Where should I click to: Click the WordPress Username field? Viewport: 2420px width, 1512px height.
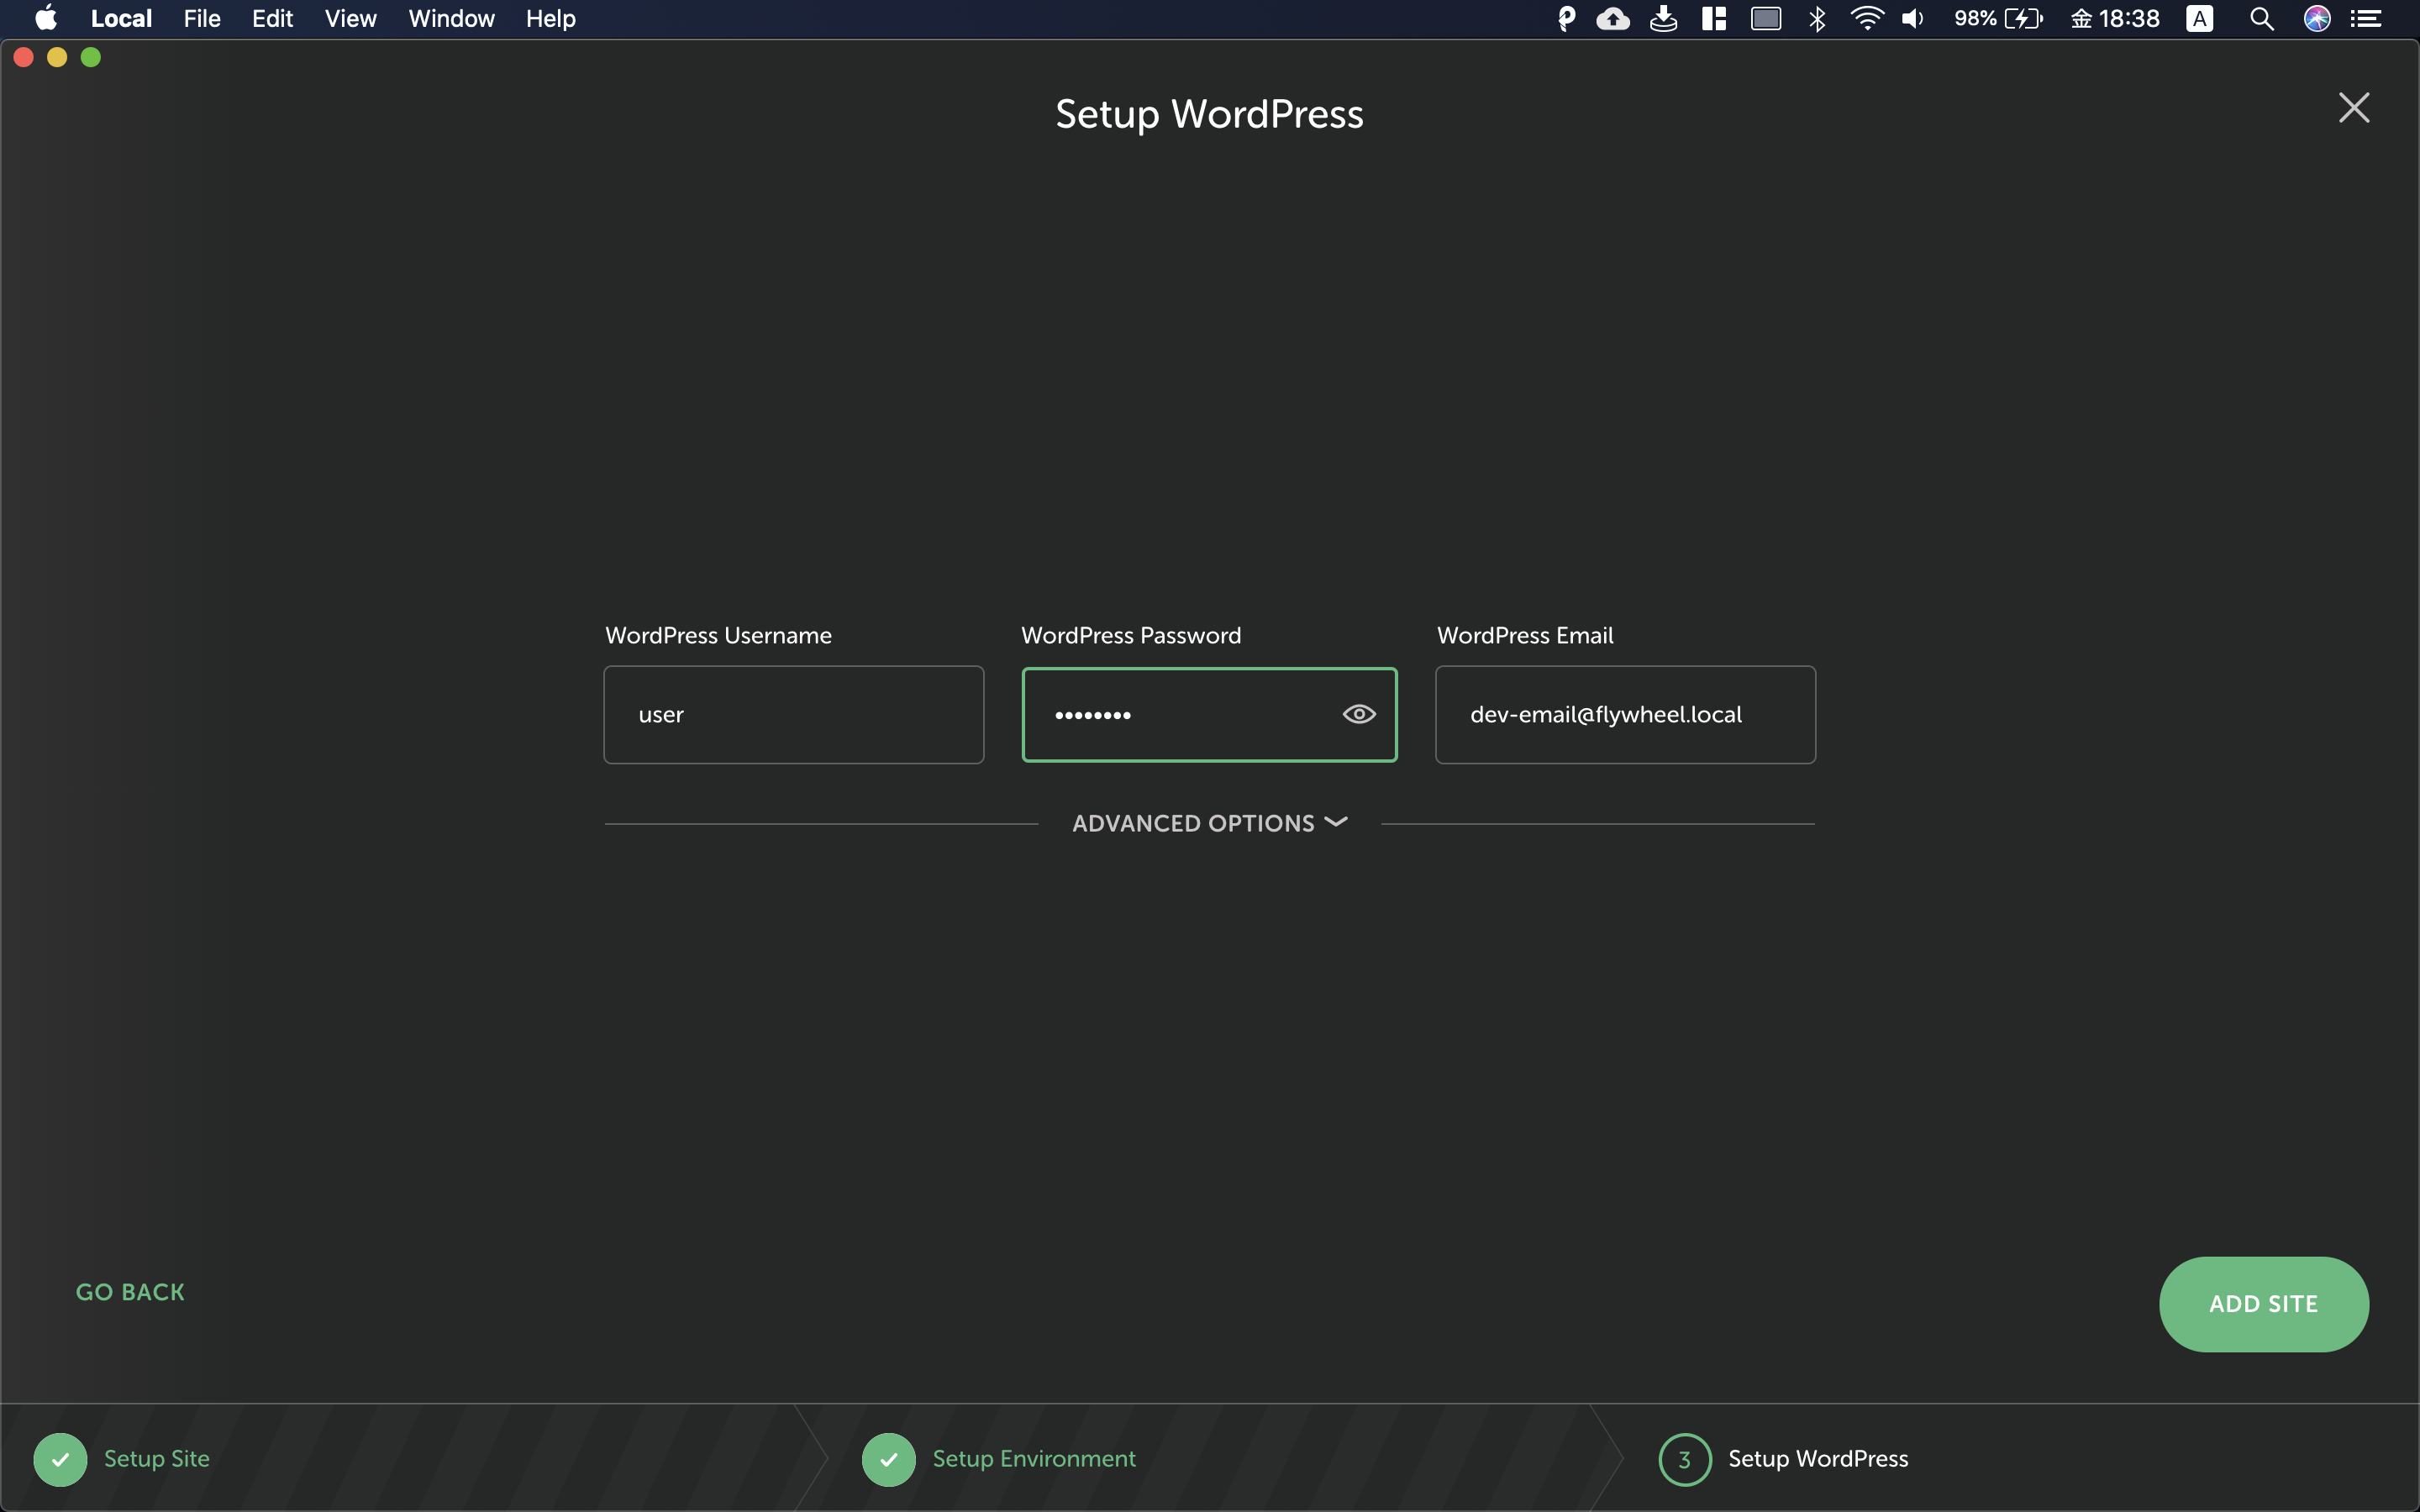pos(794,715)
